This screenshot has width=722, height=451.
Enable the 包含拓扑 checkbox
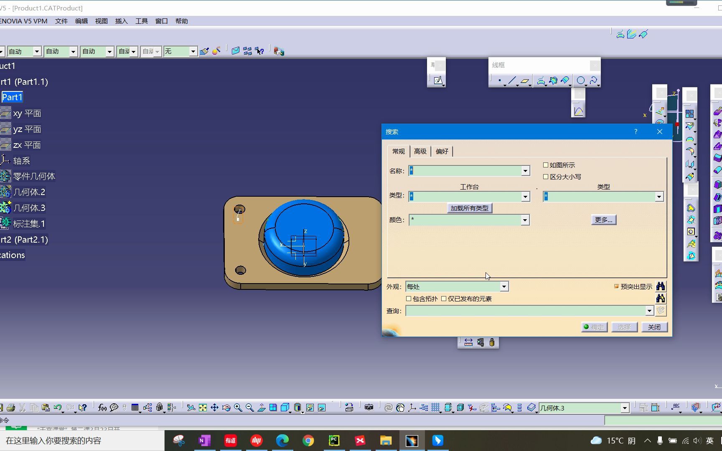click(409, 299)
